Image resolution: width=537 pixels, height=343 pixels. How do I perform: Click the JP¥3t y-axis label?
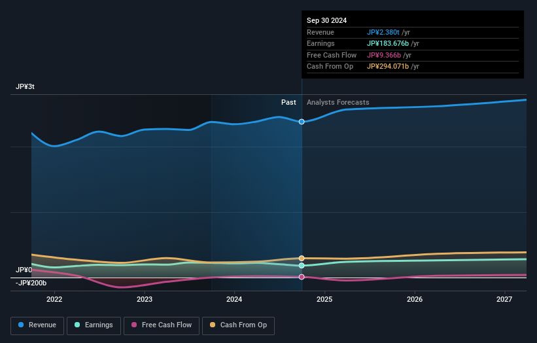point(25,86)
